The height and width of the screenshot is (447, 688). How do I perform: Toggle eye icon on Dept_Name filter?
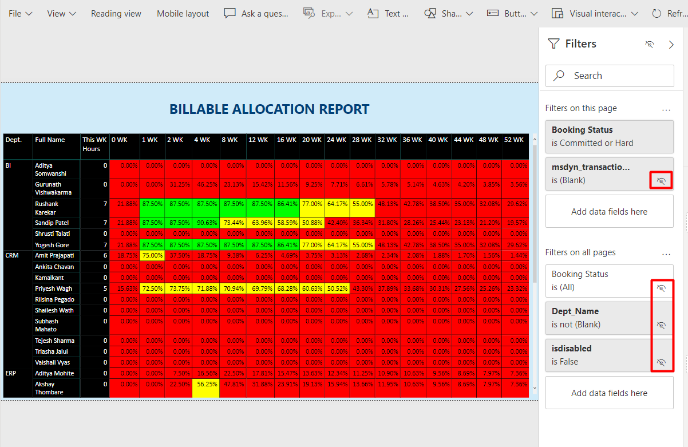[x=661, y=325]
